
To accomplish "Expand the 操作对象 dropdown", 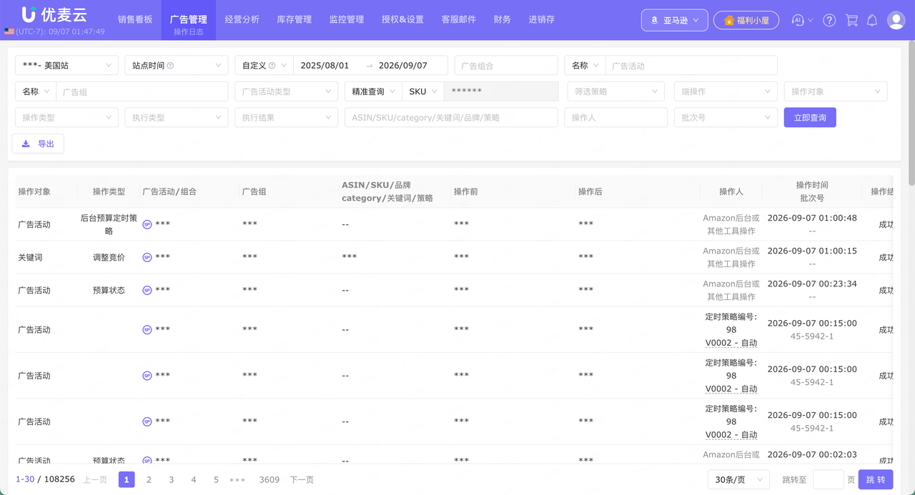I will pos(836,91).
